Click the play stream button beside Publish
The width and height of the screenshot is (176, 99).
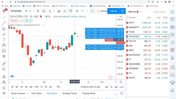tap(122, 11)
